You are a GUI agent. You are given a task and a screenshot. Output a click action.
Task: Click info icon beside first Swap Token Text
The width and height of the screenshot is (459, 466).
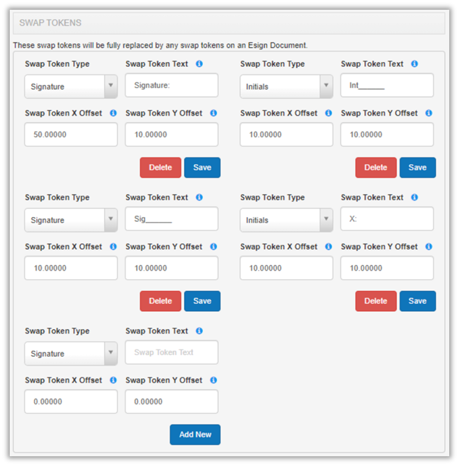pyautogui.click(x=200, y=64)
